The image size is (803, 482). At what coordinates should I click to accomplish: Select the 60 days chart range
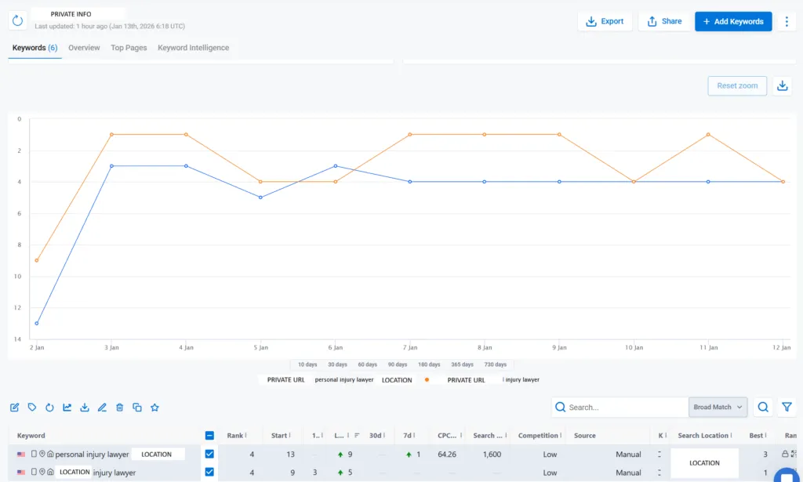point(368,364)
